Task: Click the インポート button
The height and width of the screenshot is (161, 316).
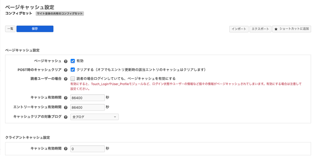Action: [x=238, y=29]
